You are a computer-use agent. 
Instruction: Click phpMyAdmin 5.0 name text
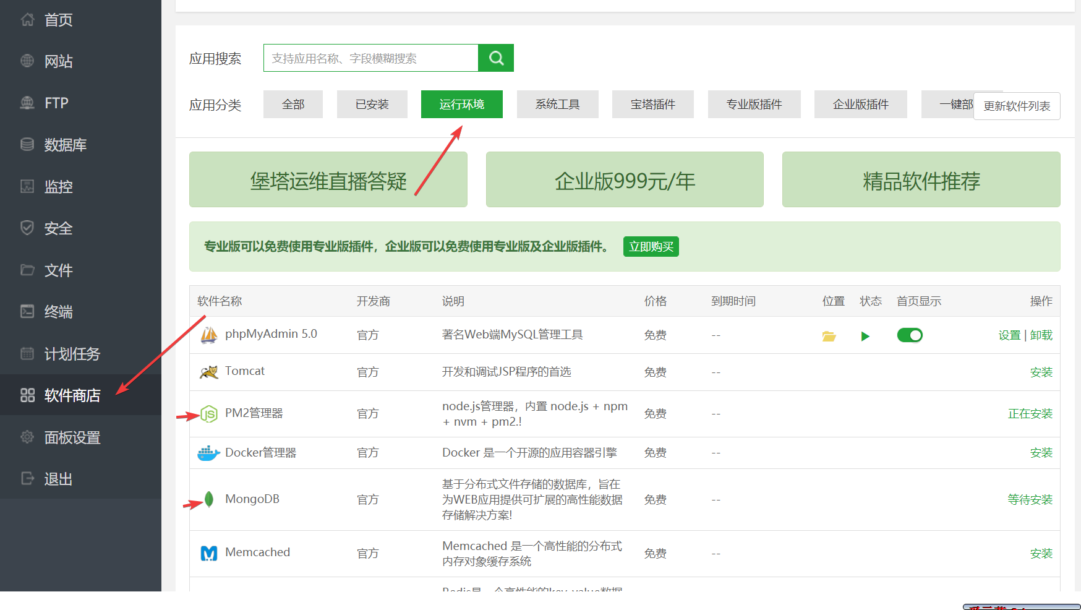(x=271, y=334)
